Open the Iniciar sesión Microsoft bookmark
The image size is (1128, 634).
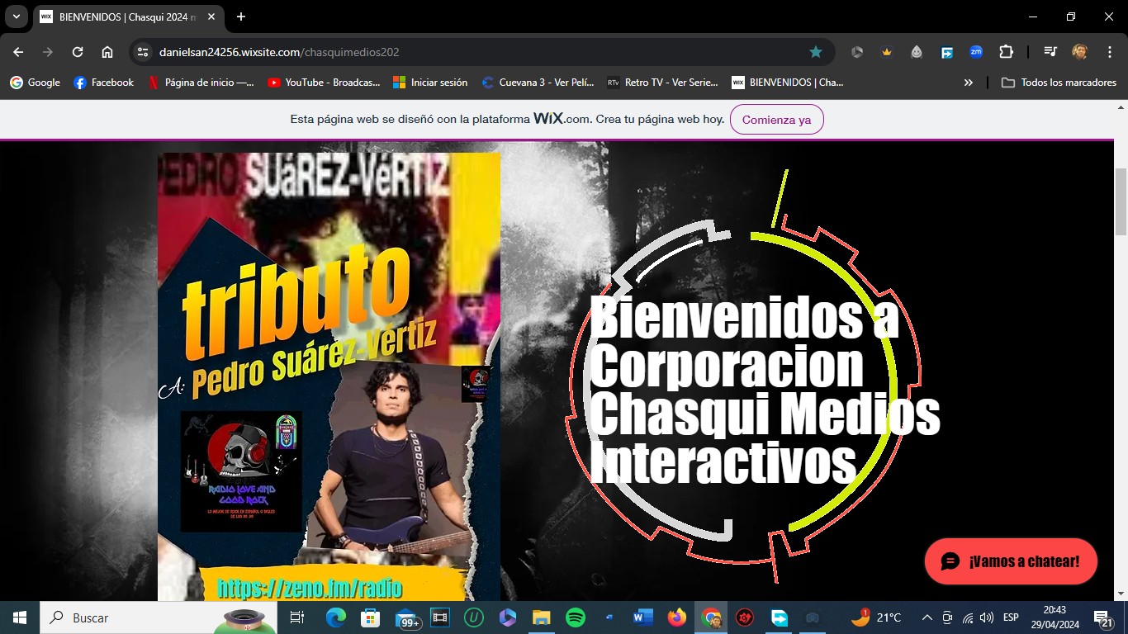(x=430, y=83)
